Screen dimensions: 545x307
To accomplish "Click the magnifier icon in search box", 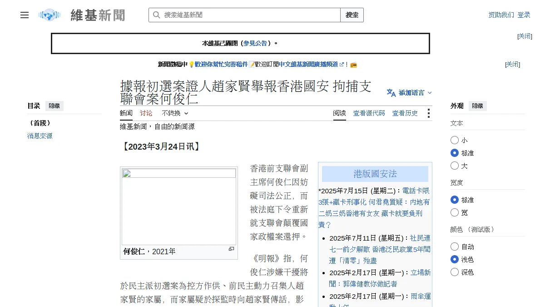I will (156, 15).
